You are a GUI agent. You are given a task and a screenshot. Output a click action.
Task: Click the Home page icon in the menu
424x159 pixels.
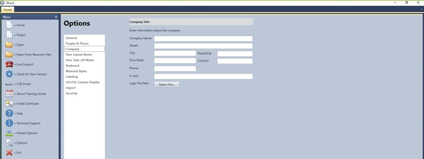(x=9, y=25)
